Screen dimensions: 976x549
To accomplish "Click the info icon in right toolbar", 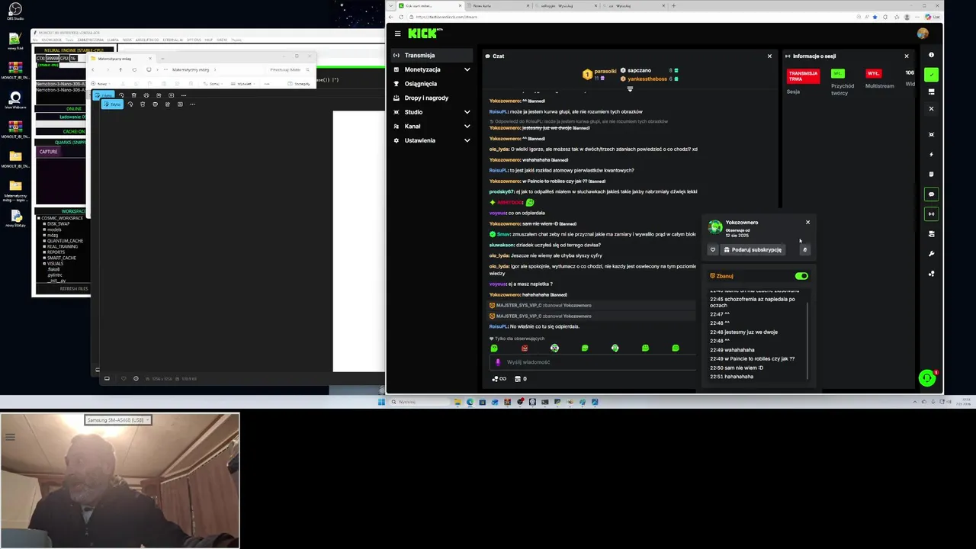I will (931, 55).
